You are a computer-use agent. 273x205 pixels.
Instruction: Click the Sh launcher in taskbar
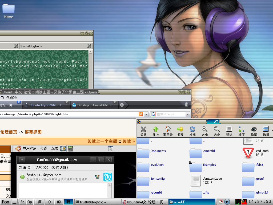22,202
